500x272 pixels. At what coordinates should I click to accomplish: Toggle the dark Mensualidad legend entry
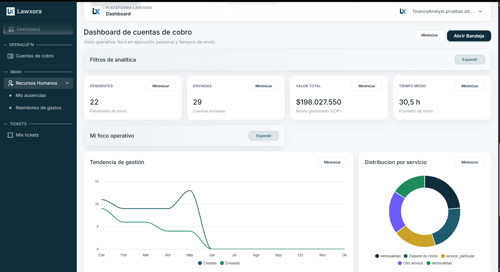(388, 256)
